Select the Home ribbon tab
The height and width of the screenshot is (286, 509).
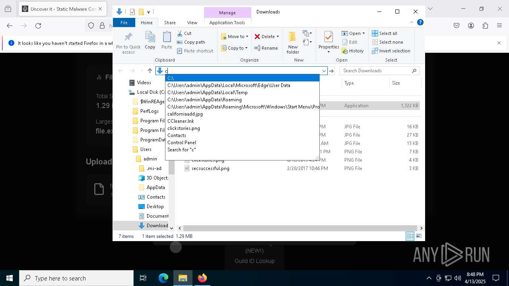tap(146, 23)
